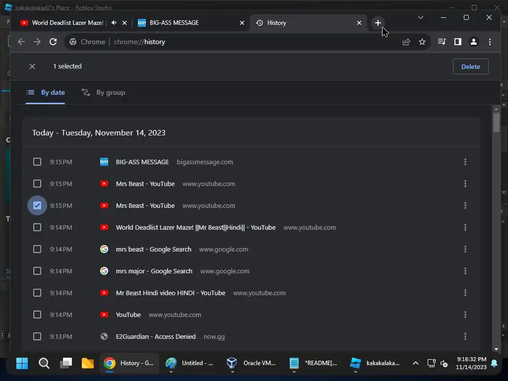Check the plain YouTube history entry
508x381 pixels.
click(37, 315)
